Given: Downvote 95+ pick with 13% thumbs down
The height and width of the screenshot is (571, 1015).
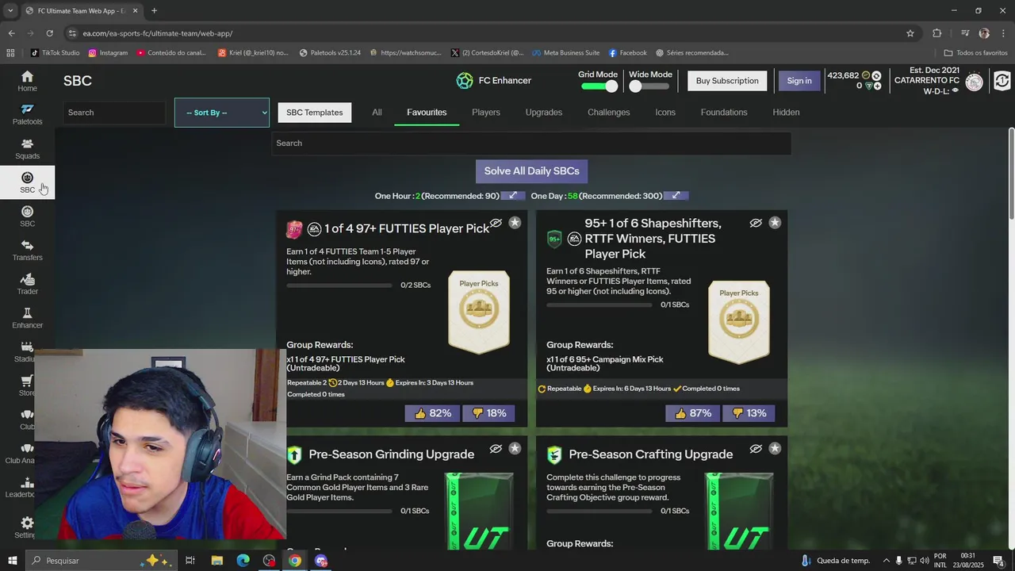Looking at the screenshot, I should [x=748, y=413].
